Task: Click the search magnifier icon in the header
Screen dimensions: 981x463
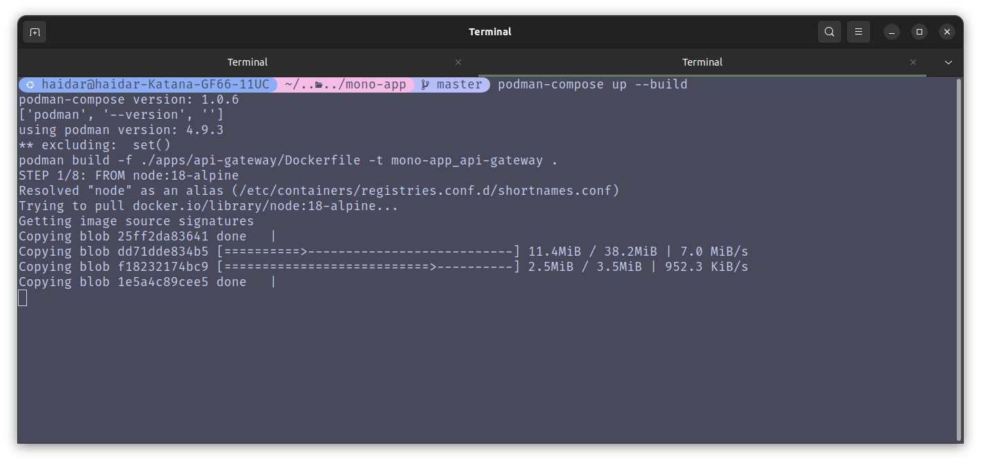Action: point(829,32)
